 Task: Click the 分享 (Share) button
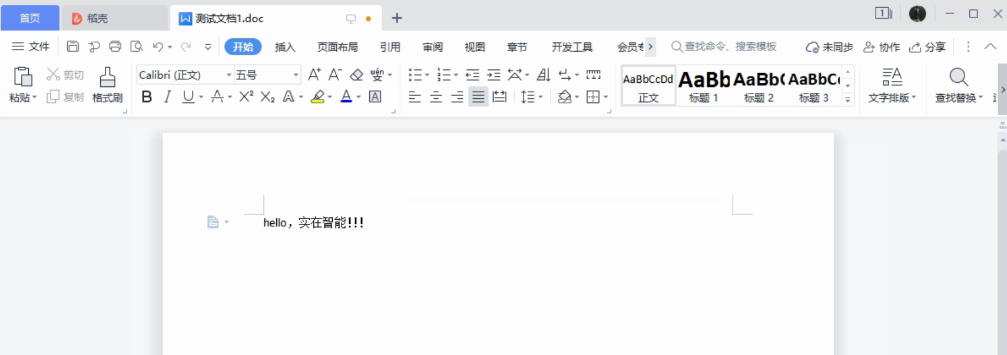pos(928,47)
